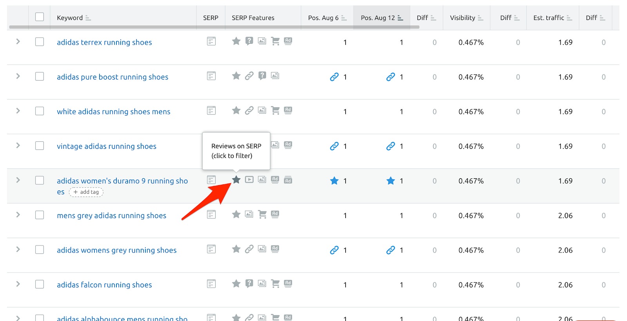The image size is (627, 321).
Task: Open white adidas running shoes mens link
Action: point(114,112)
